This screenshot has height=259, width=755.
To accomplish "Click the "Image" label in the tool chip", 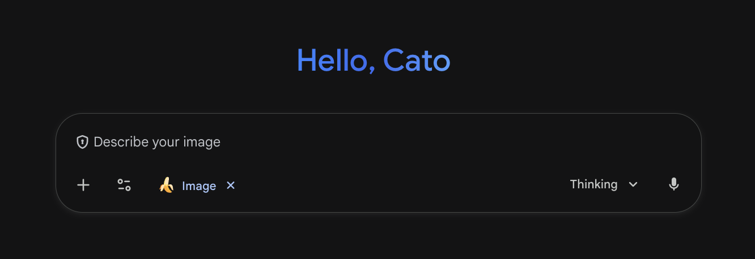I will tap(199, 186).
